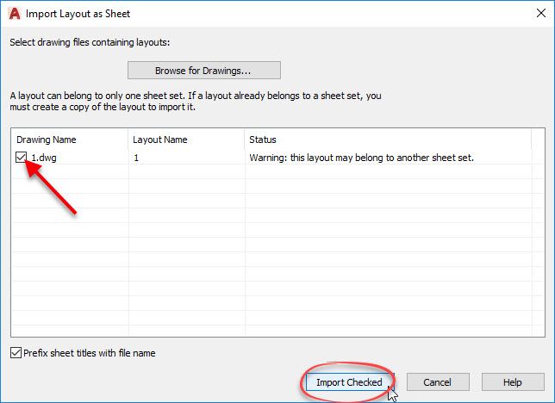Click the Status column header
555x403 pixels.
pos(388,139)
